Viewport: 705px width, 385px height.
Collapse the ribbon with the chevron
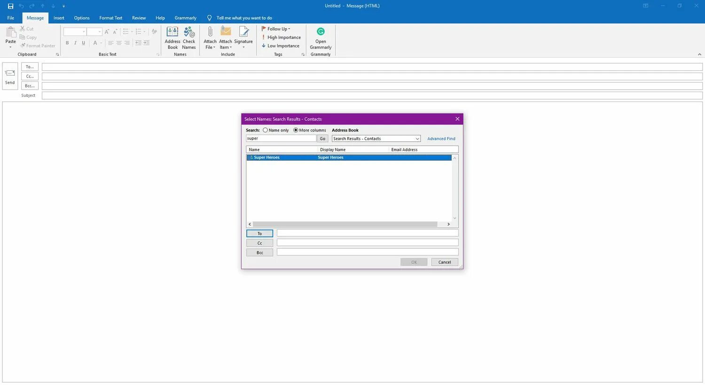tap(699, 54)
